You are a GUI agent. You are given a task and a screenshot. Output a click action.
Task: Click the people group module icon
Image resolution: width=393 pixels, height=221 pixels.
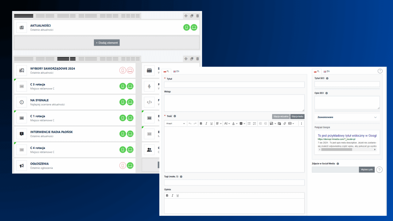(149, 150)
